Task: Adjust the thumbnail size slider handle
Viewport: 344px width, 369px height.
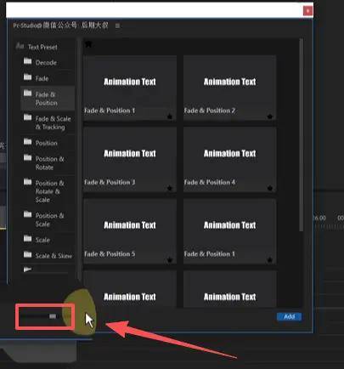Action: click(53, 316)
